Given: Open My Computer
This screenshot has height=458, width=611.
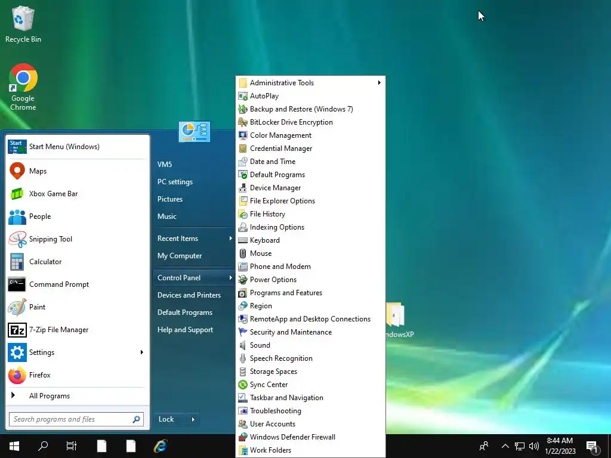Looking at the screenshot, I should [x=194, y=256].
